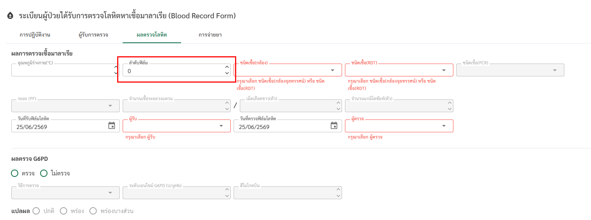Switch to the การปฏิบัติงาน tab

click(x=35, y=35)
